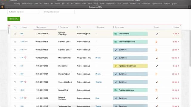The image size is (191, 107).
Task: Click the hourglass payment icon for order 61C
Action: pyautogui.click(x=156, y=50)
